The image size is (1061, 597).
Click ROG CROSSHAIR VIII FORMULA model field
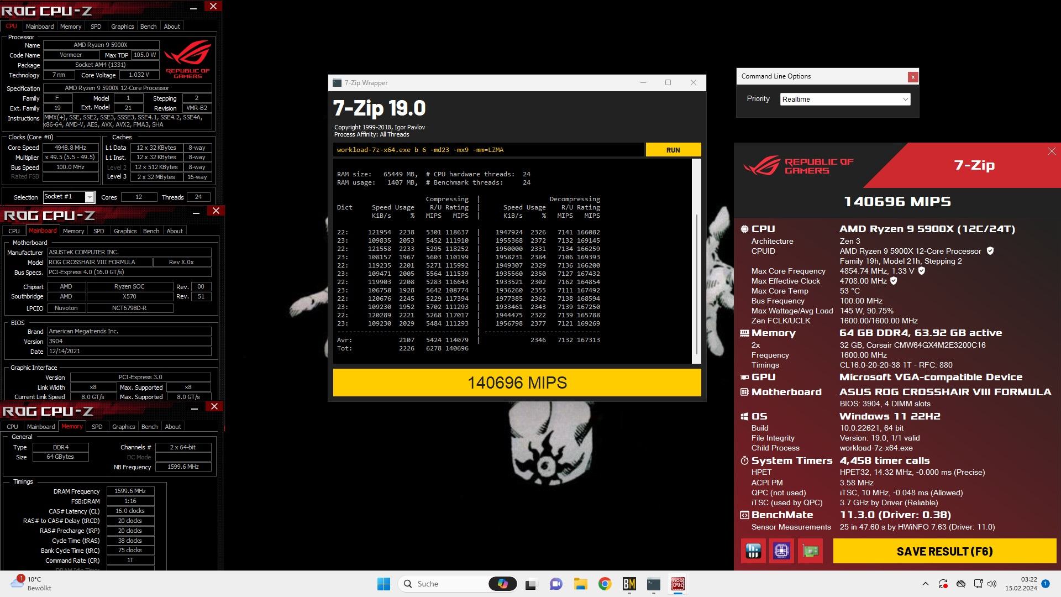99,262
